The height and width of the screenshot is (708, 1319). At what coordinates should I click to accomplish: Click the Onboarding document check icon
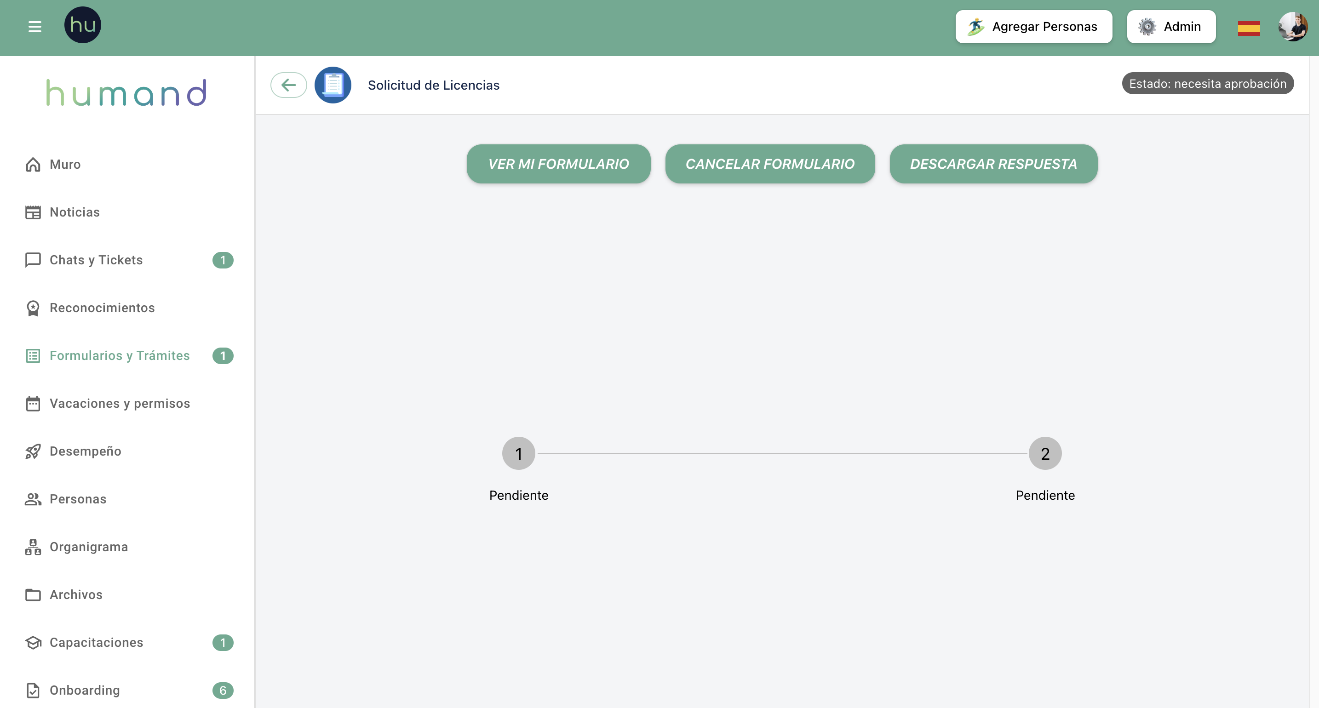[33, 690]
